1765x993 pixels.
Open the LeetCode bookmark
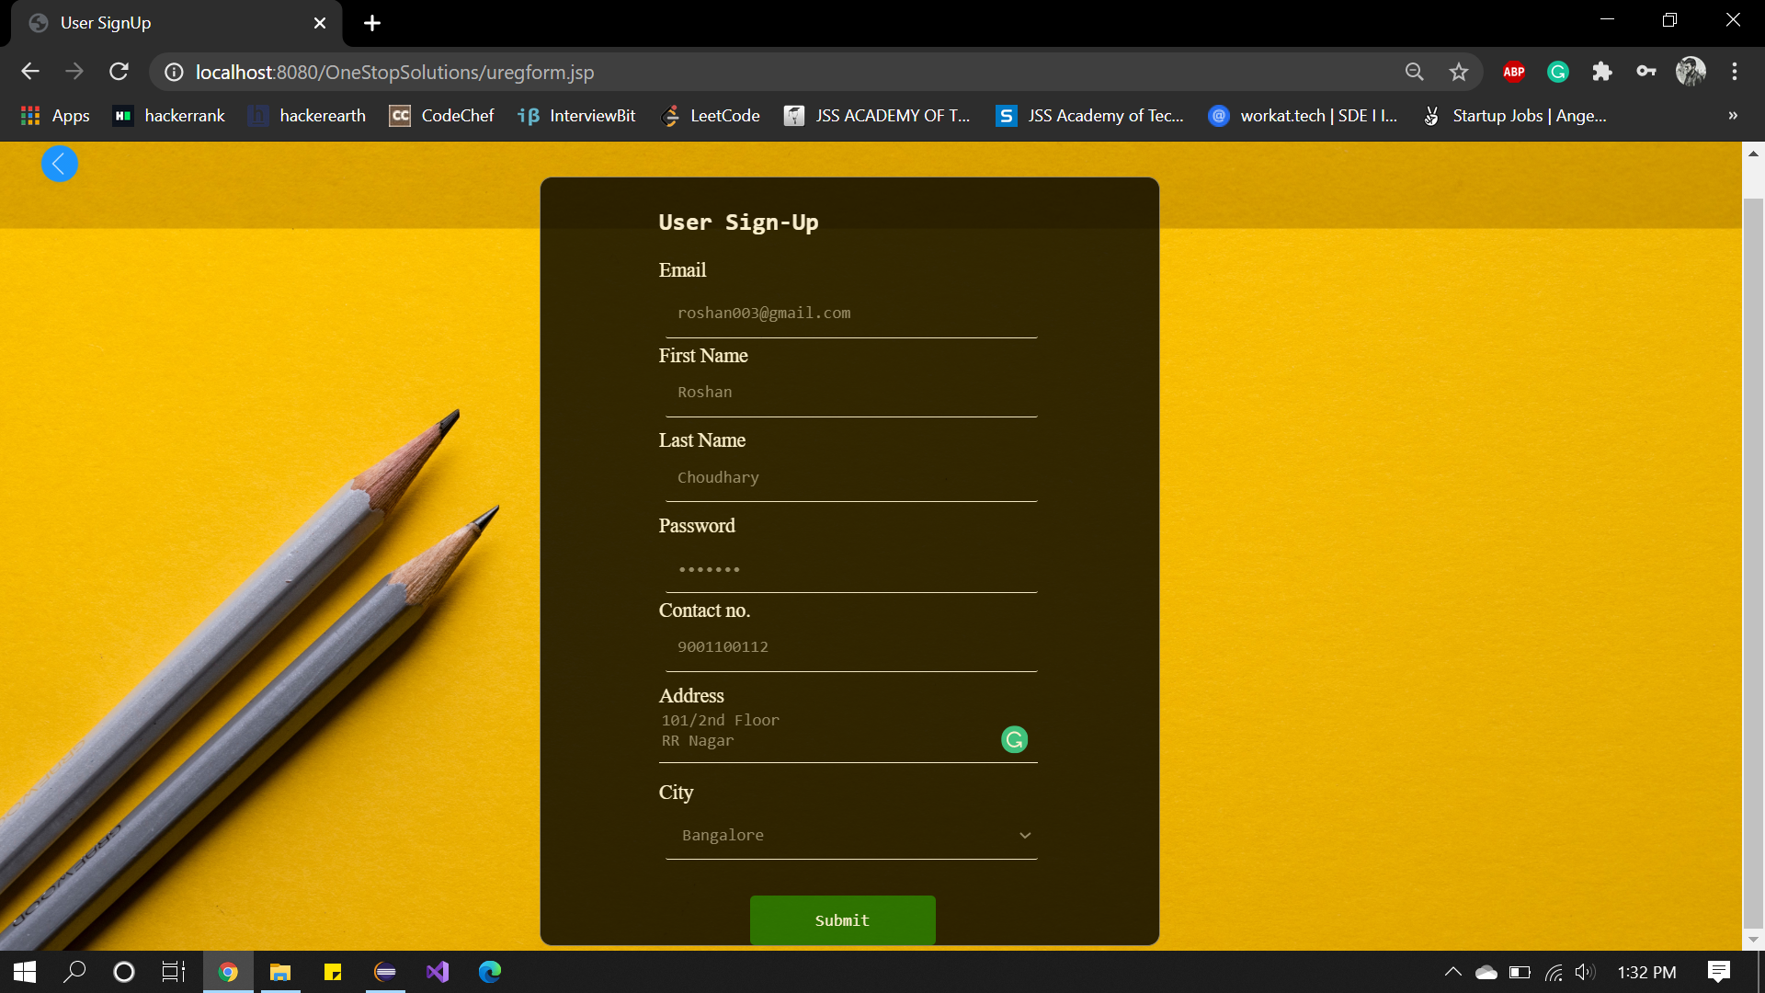click(x=710, y=116)
